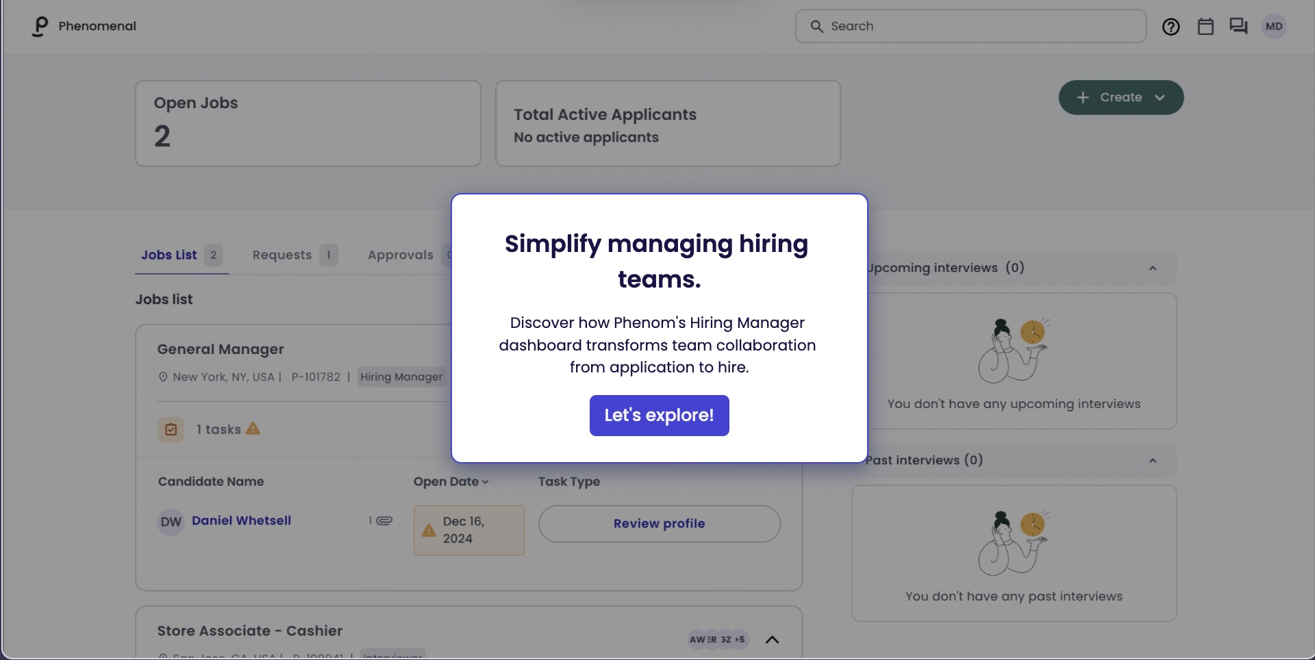The image size is (1315, 660).
Task: Open the calendar icon in header
Action: (x=1205, y=27)
